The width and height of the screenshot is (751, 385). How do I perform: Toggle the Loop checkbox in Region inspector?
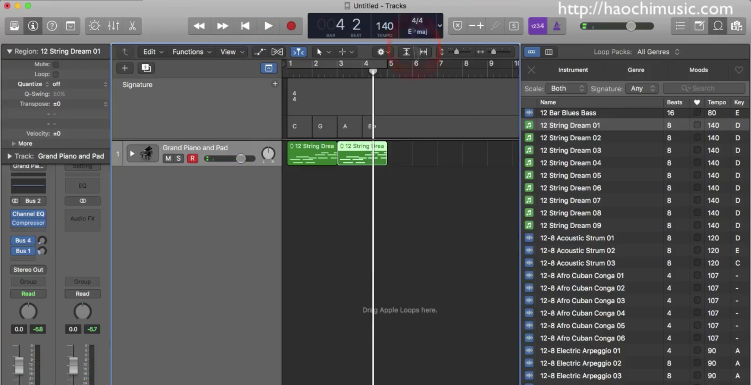(56, 74)
